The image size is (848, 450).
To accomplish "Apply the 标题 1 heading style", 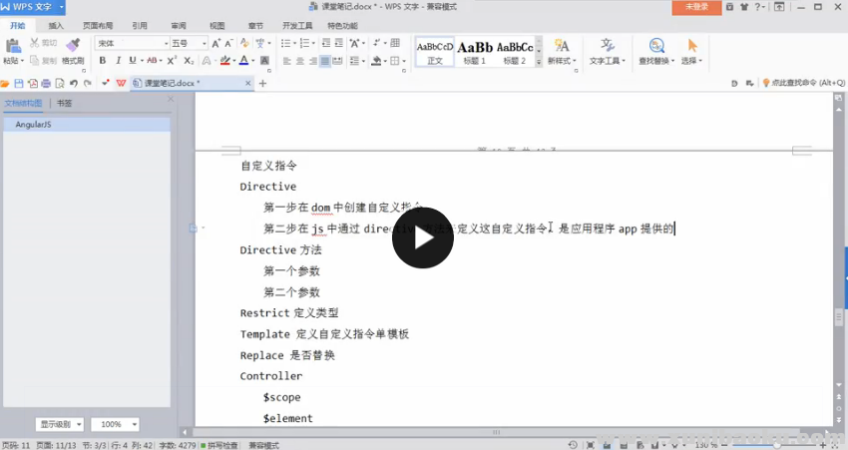I will tap(475, 50).
